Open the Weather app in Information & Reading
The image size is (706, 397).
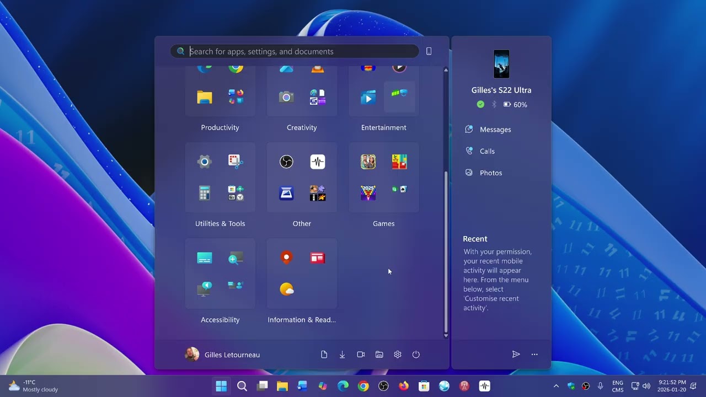(287, 289)
